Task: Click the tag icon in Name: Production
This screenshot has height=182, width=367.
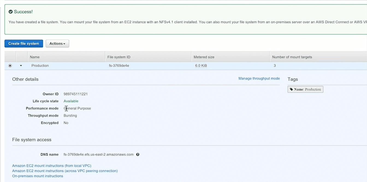Action: (x=291, y=89)
